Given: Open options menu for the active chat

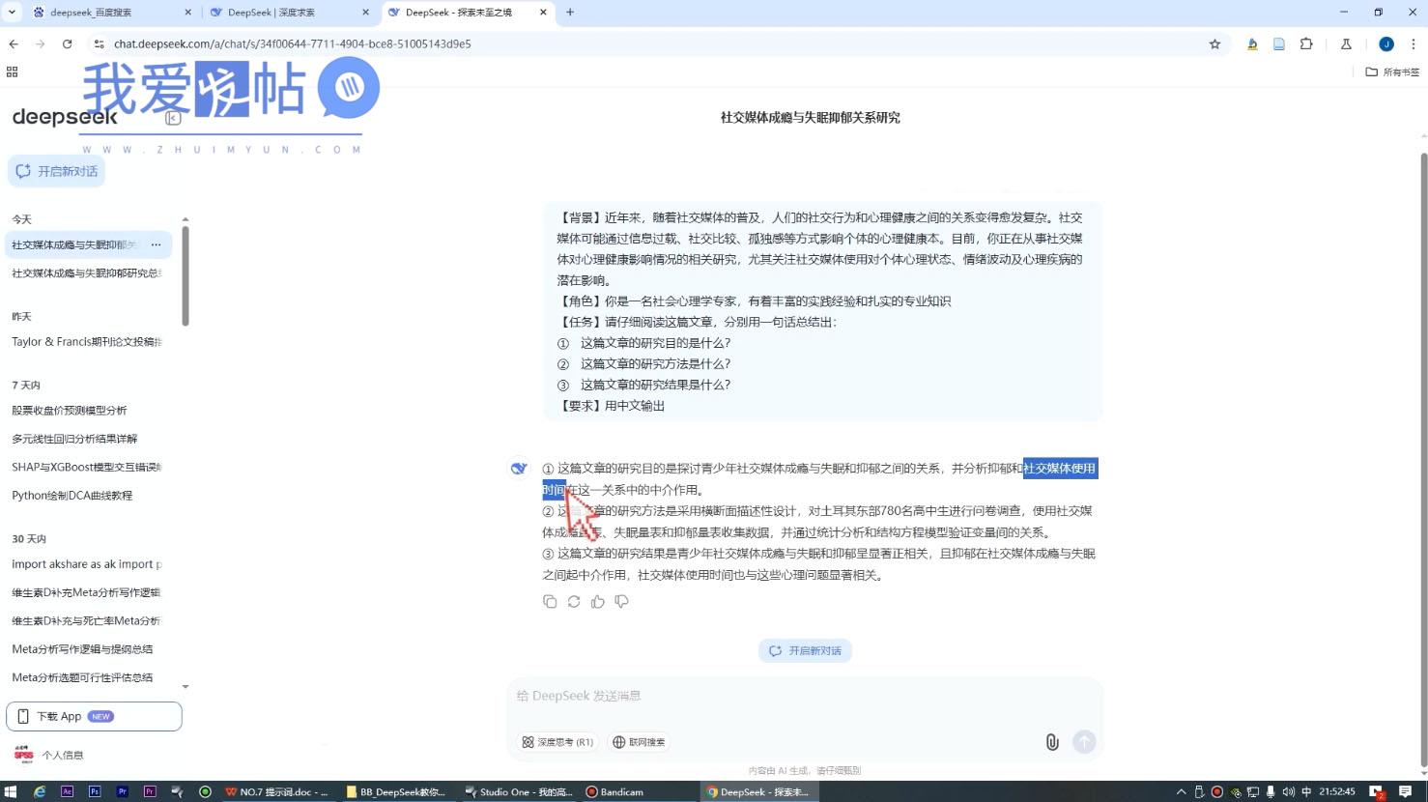Looking at the screenshot, I should (x=156, y=244).
